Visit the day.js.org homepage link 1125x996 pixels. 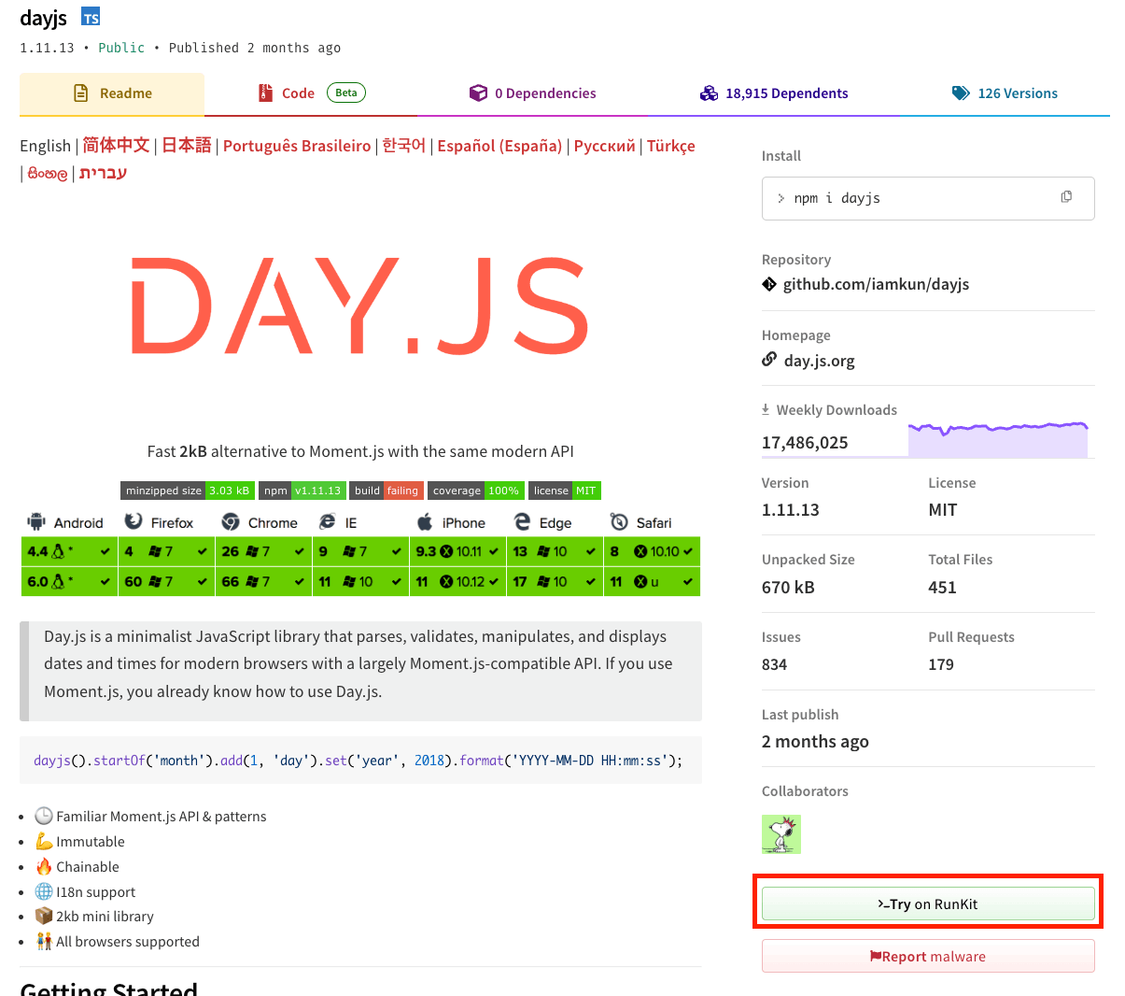point(819,361)
